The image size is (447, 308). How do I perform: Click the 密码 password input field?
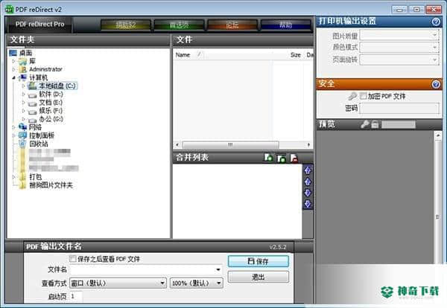[399, 108]
